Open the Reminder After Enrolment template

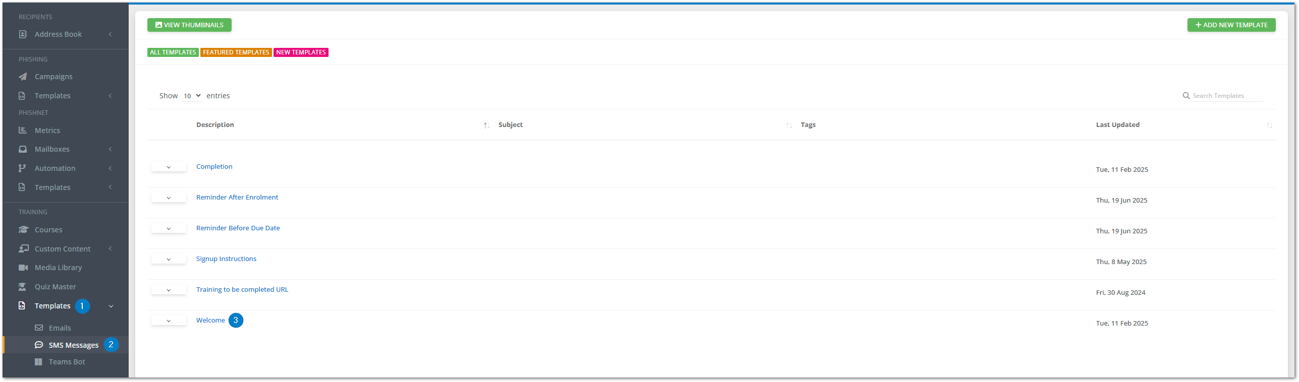(x=237, y=198)
